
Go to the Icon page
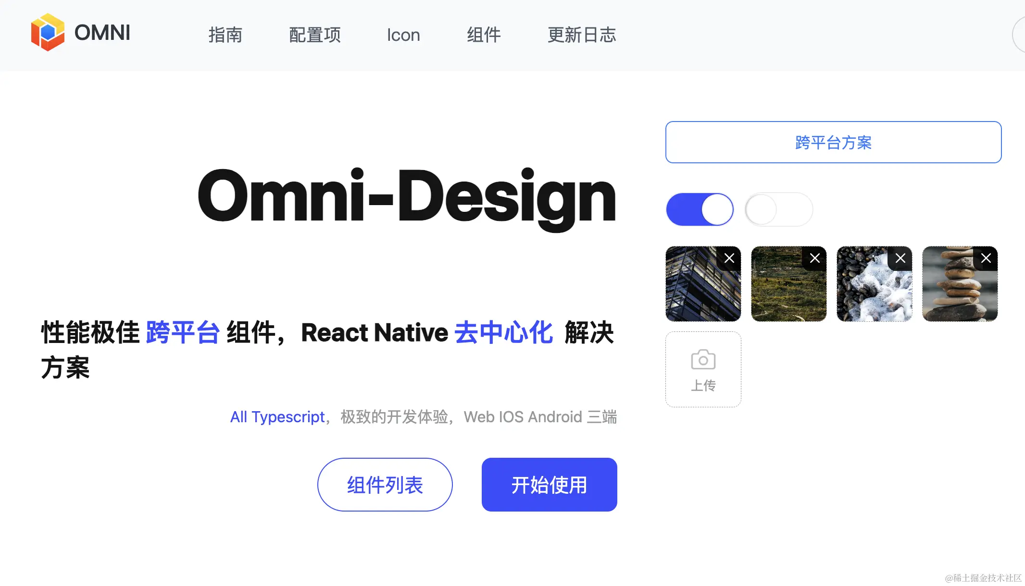403,35
